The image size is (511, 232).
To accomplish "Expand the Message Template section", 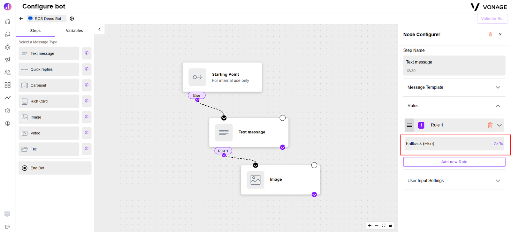I will tap(454, 87).
